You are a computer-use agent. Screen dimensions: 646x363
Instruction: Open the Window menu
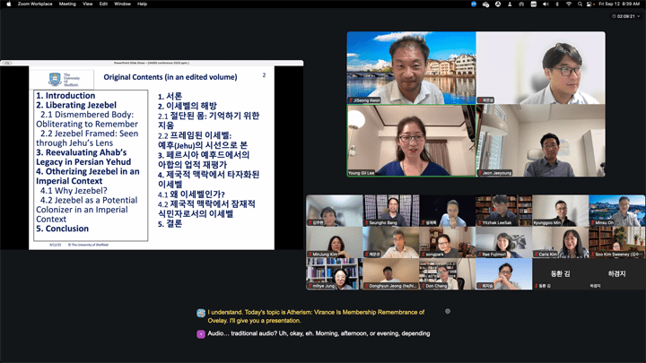point(123,4)
